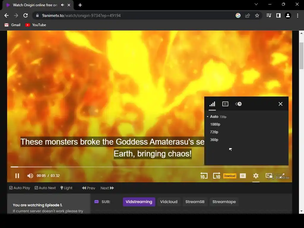The width and height of the screenshot is (304, 228).
Task: Click the Google icon in address bar
Action: pyautogui.click(x=238, y=15)
